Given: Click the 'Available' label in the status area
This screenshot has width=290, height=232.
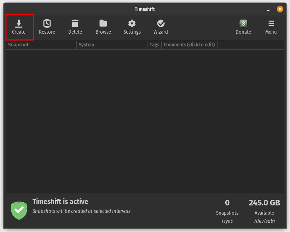Looking at the screenshot, I should 264,213.
